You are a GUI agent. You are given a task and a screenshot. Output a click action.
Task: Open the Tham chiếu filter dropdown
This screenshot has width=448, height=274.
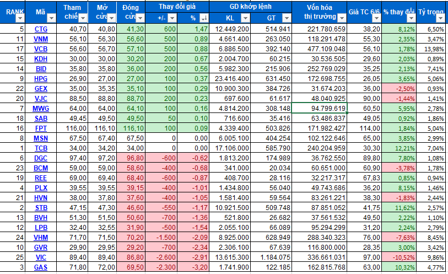pyautogui.click(x=83, y=19)
